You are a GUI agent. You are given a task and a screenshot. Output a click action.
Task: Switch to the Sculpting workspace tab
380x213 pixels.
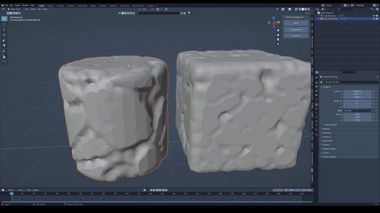61,5
